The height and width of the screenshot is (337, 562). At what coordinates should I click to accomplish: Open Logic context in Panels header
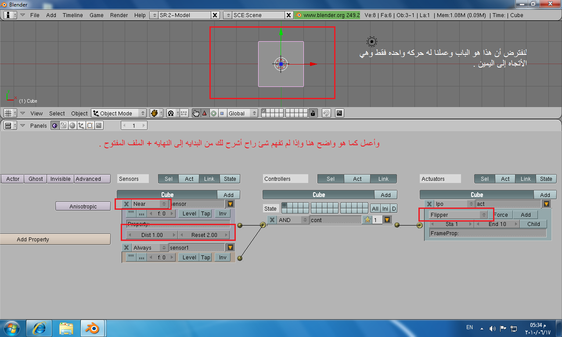(54, 125)
